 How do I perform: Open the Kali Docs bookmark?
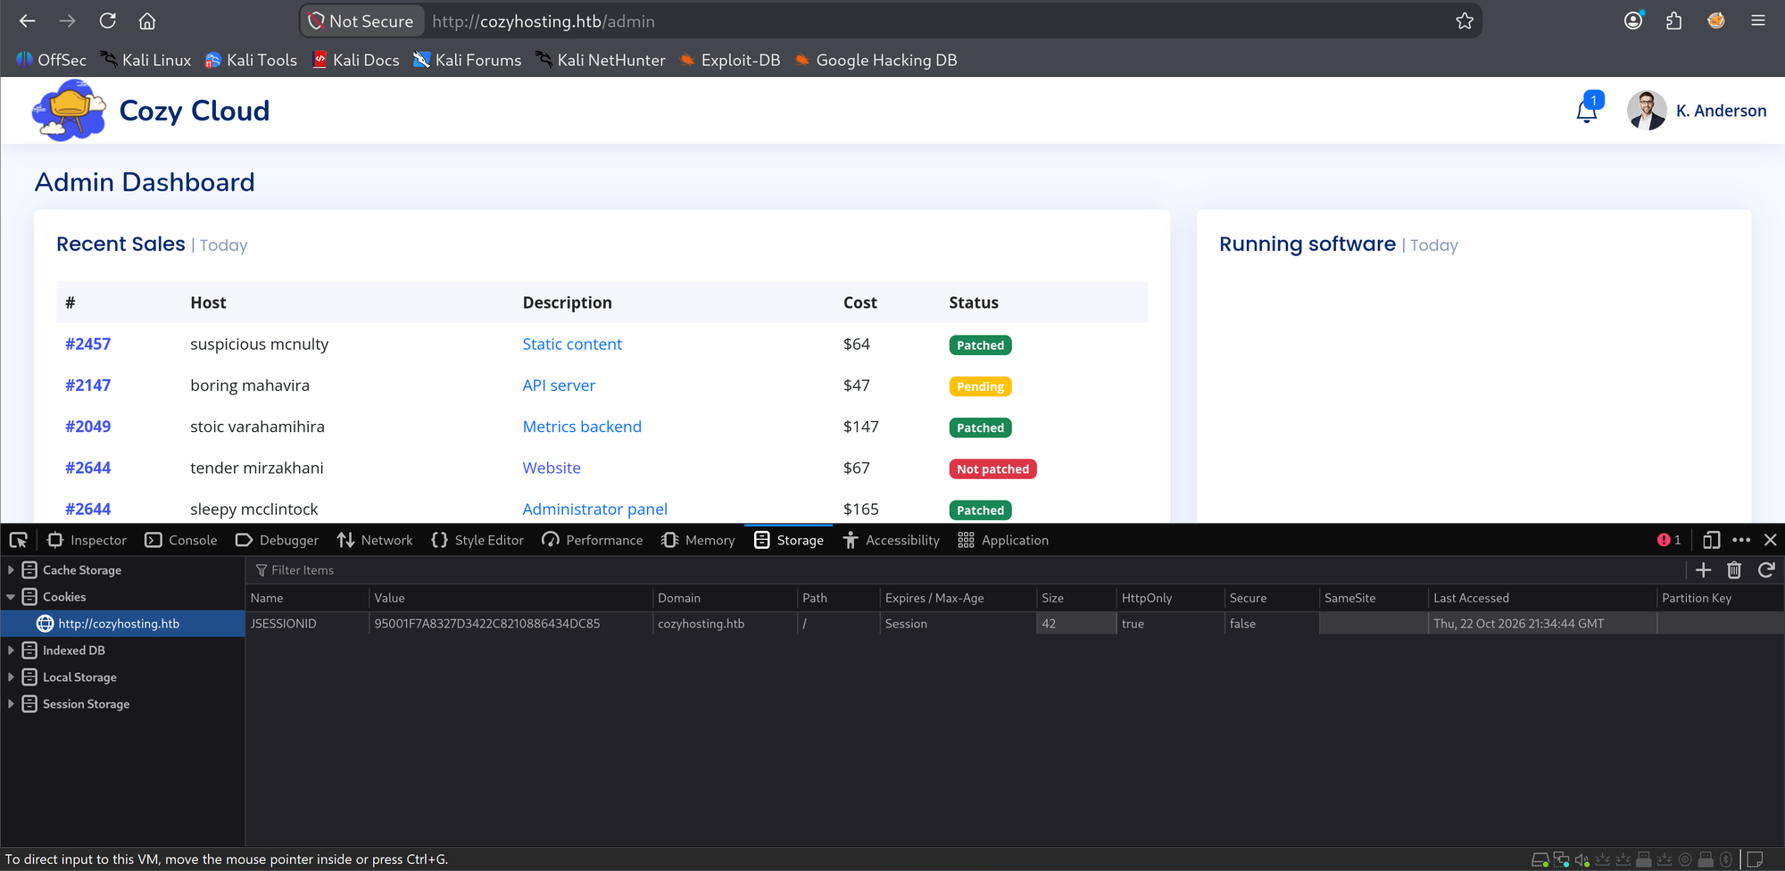click(x=356, y=60)
